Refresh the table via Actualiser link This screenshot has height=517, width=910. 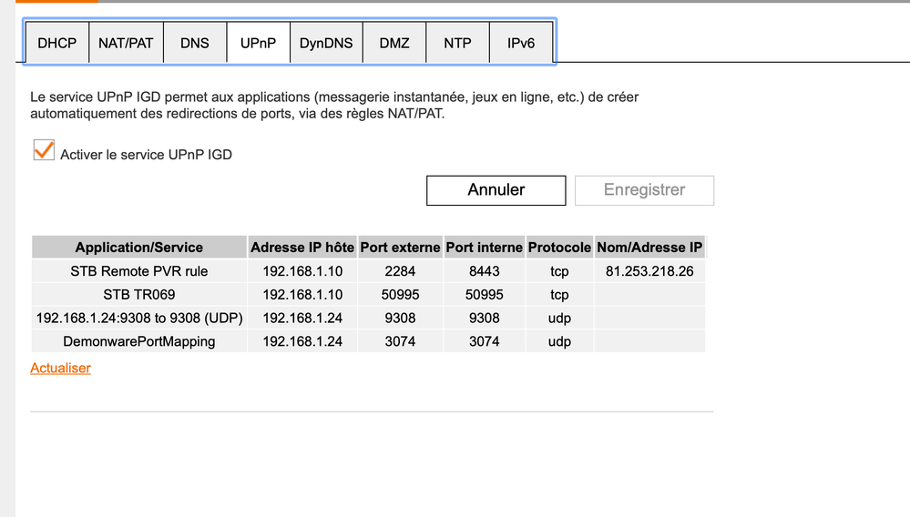[x=60, y=369]
